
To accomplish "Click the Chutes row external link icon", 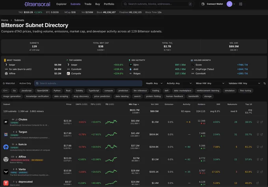I will click(x=262, y=122).
